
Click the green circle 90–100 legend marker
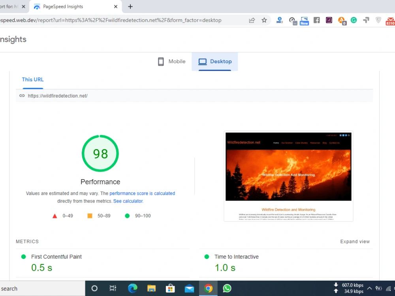click(x=127, y=216)
